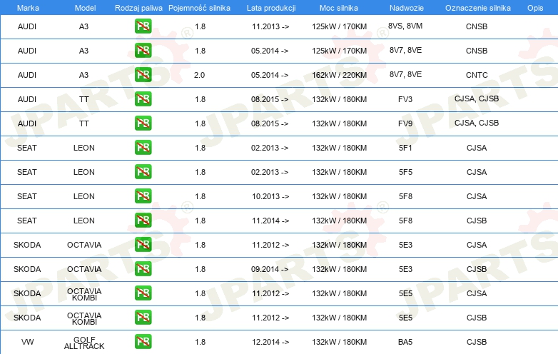The height and width of the screenshot is (354, 558).
Task: Click the Oznaczenie silnika column header
Action: pos(478,8)
